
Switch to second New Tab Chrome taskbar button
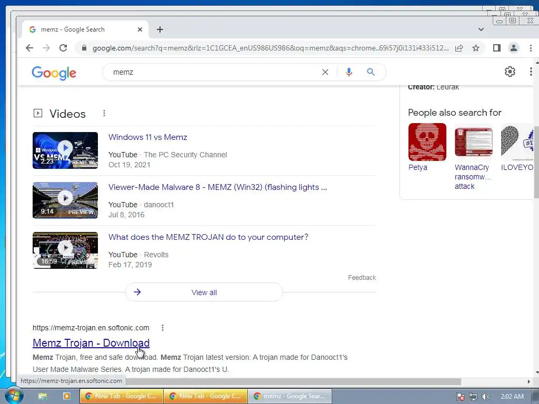click(x=206, y=396)
